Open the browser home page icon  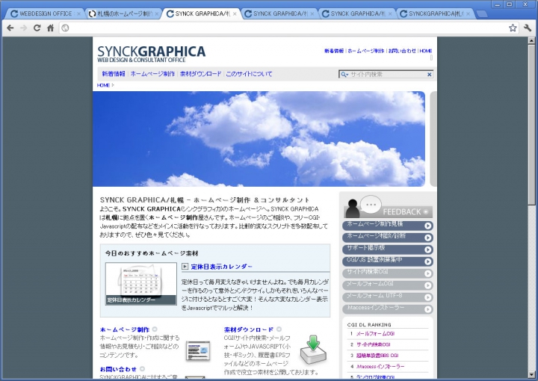pyautogui.click(x=51, y=28)
